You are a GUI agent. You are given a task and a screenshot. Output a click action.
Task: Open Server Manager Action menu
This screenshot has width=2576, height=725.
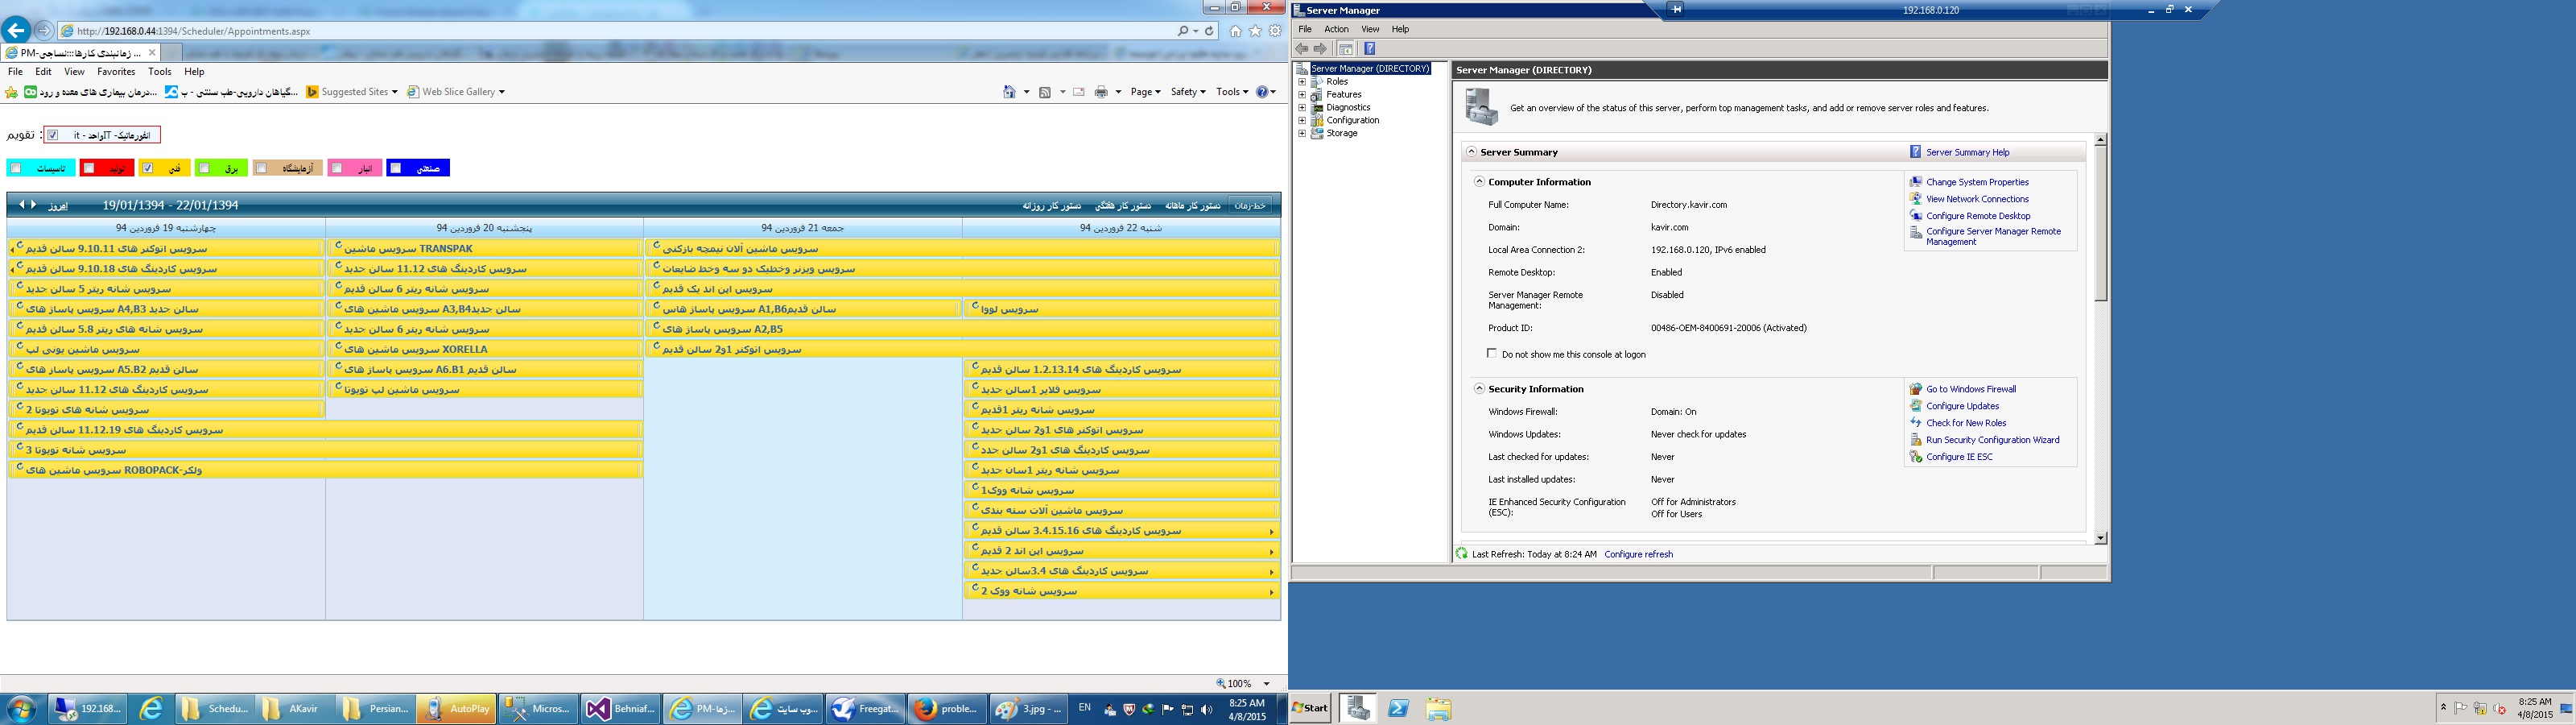[1337, 29]
